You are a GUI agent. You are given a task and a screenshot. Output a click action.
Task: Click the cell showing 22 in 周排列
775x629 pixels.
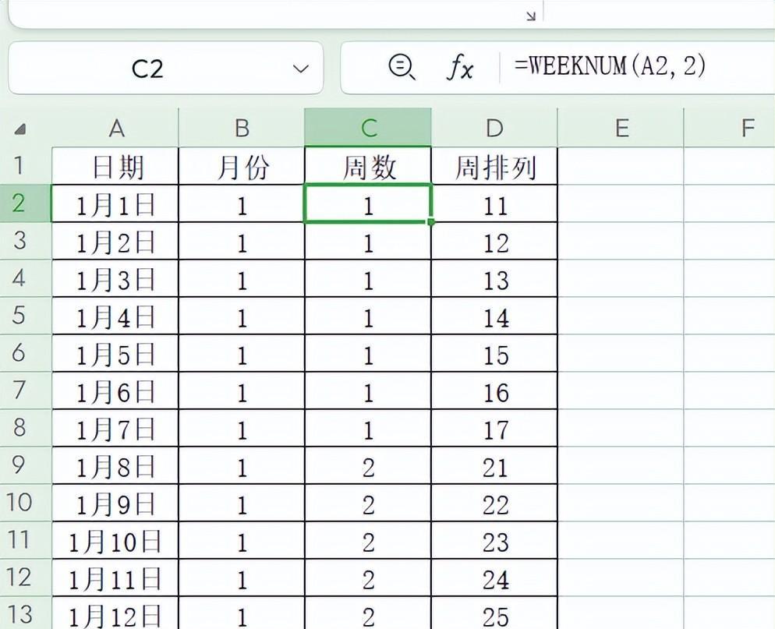pos(494,503)
